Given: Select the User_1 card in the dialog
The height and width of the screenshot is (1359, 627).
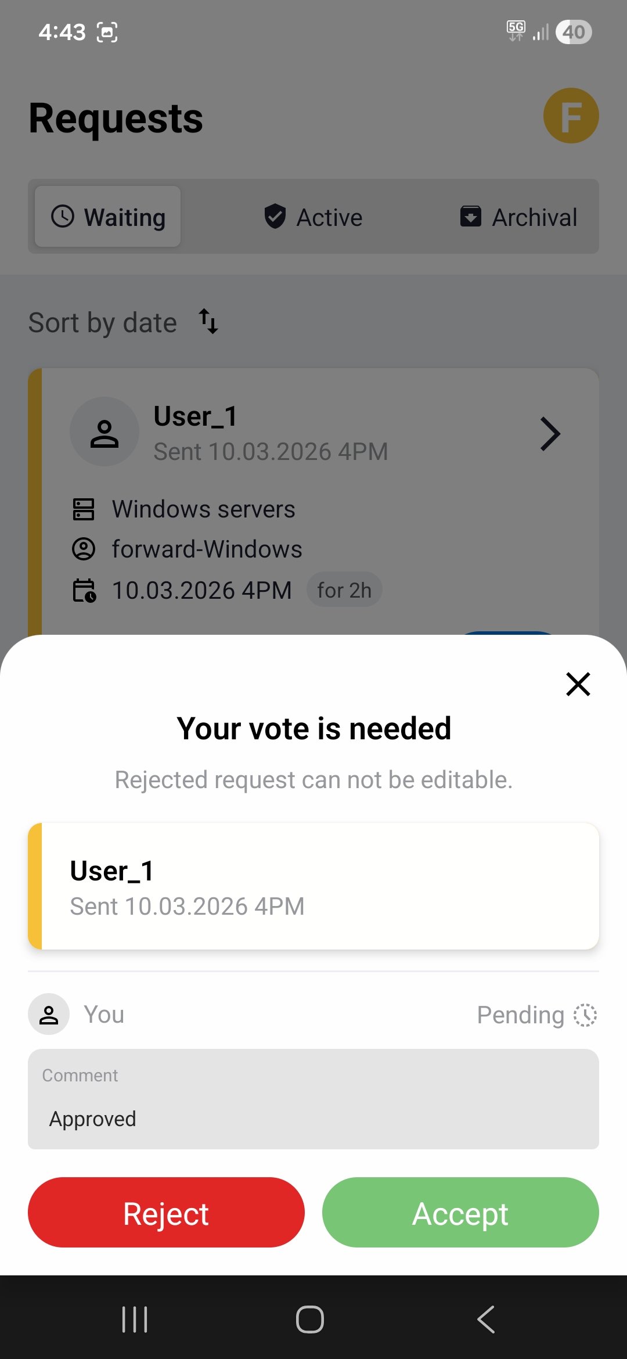Looking at the screenshot, I should 313,886.
